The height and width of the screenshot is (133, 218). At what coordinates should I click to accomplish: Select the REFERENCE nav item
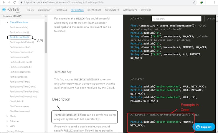coord(77,10)
